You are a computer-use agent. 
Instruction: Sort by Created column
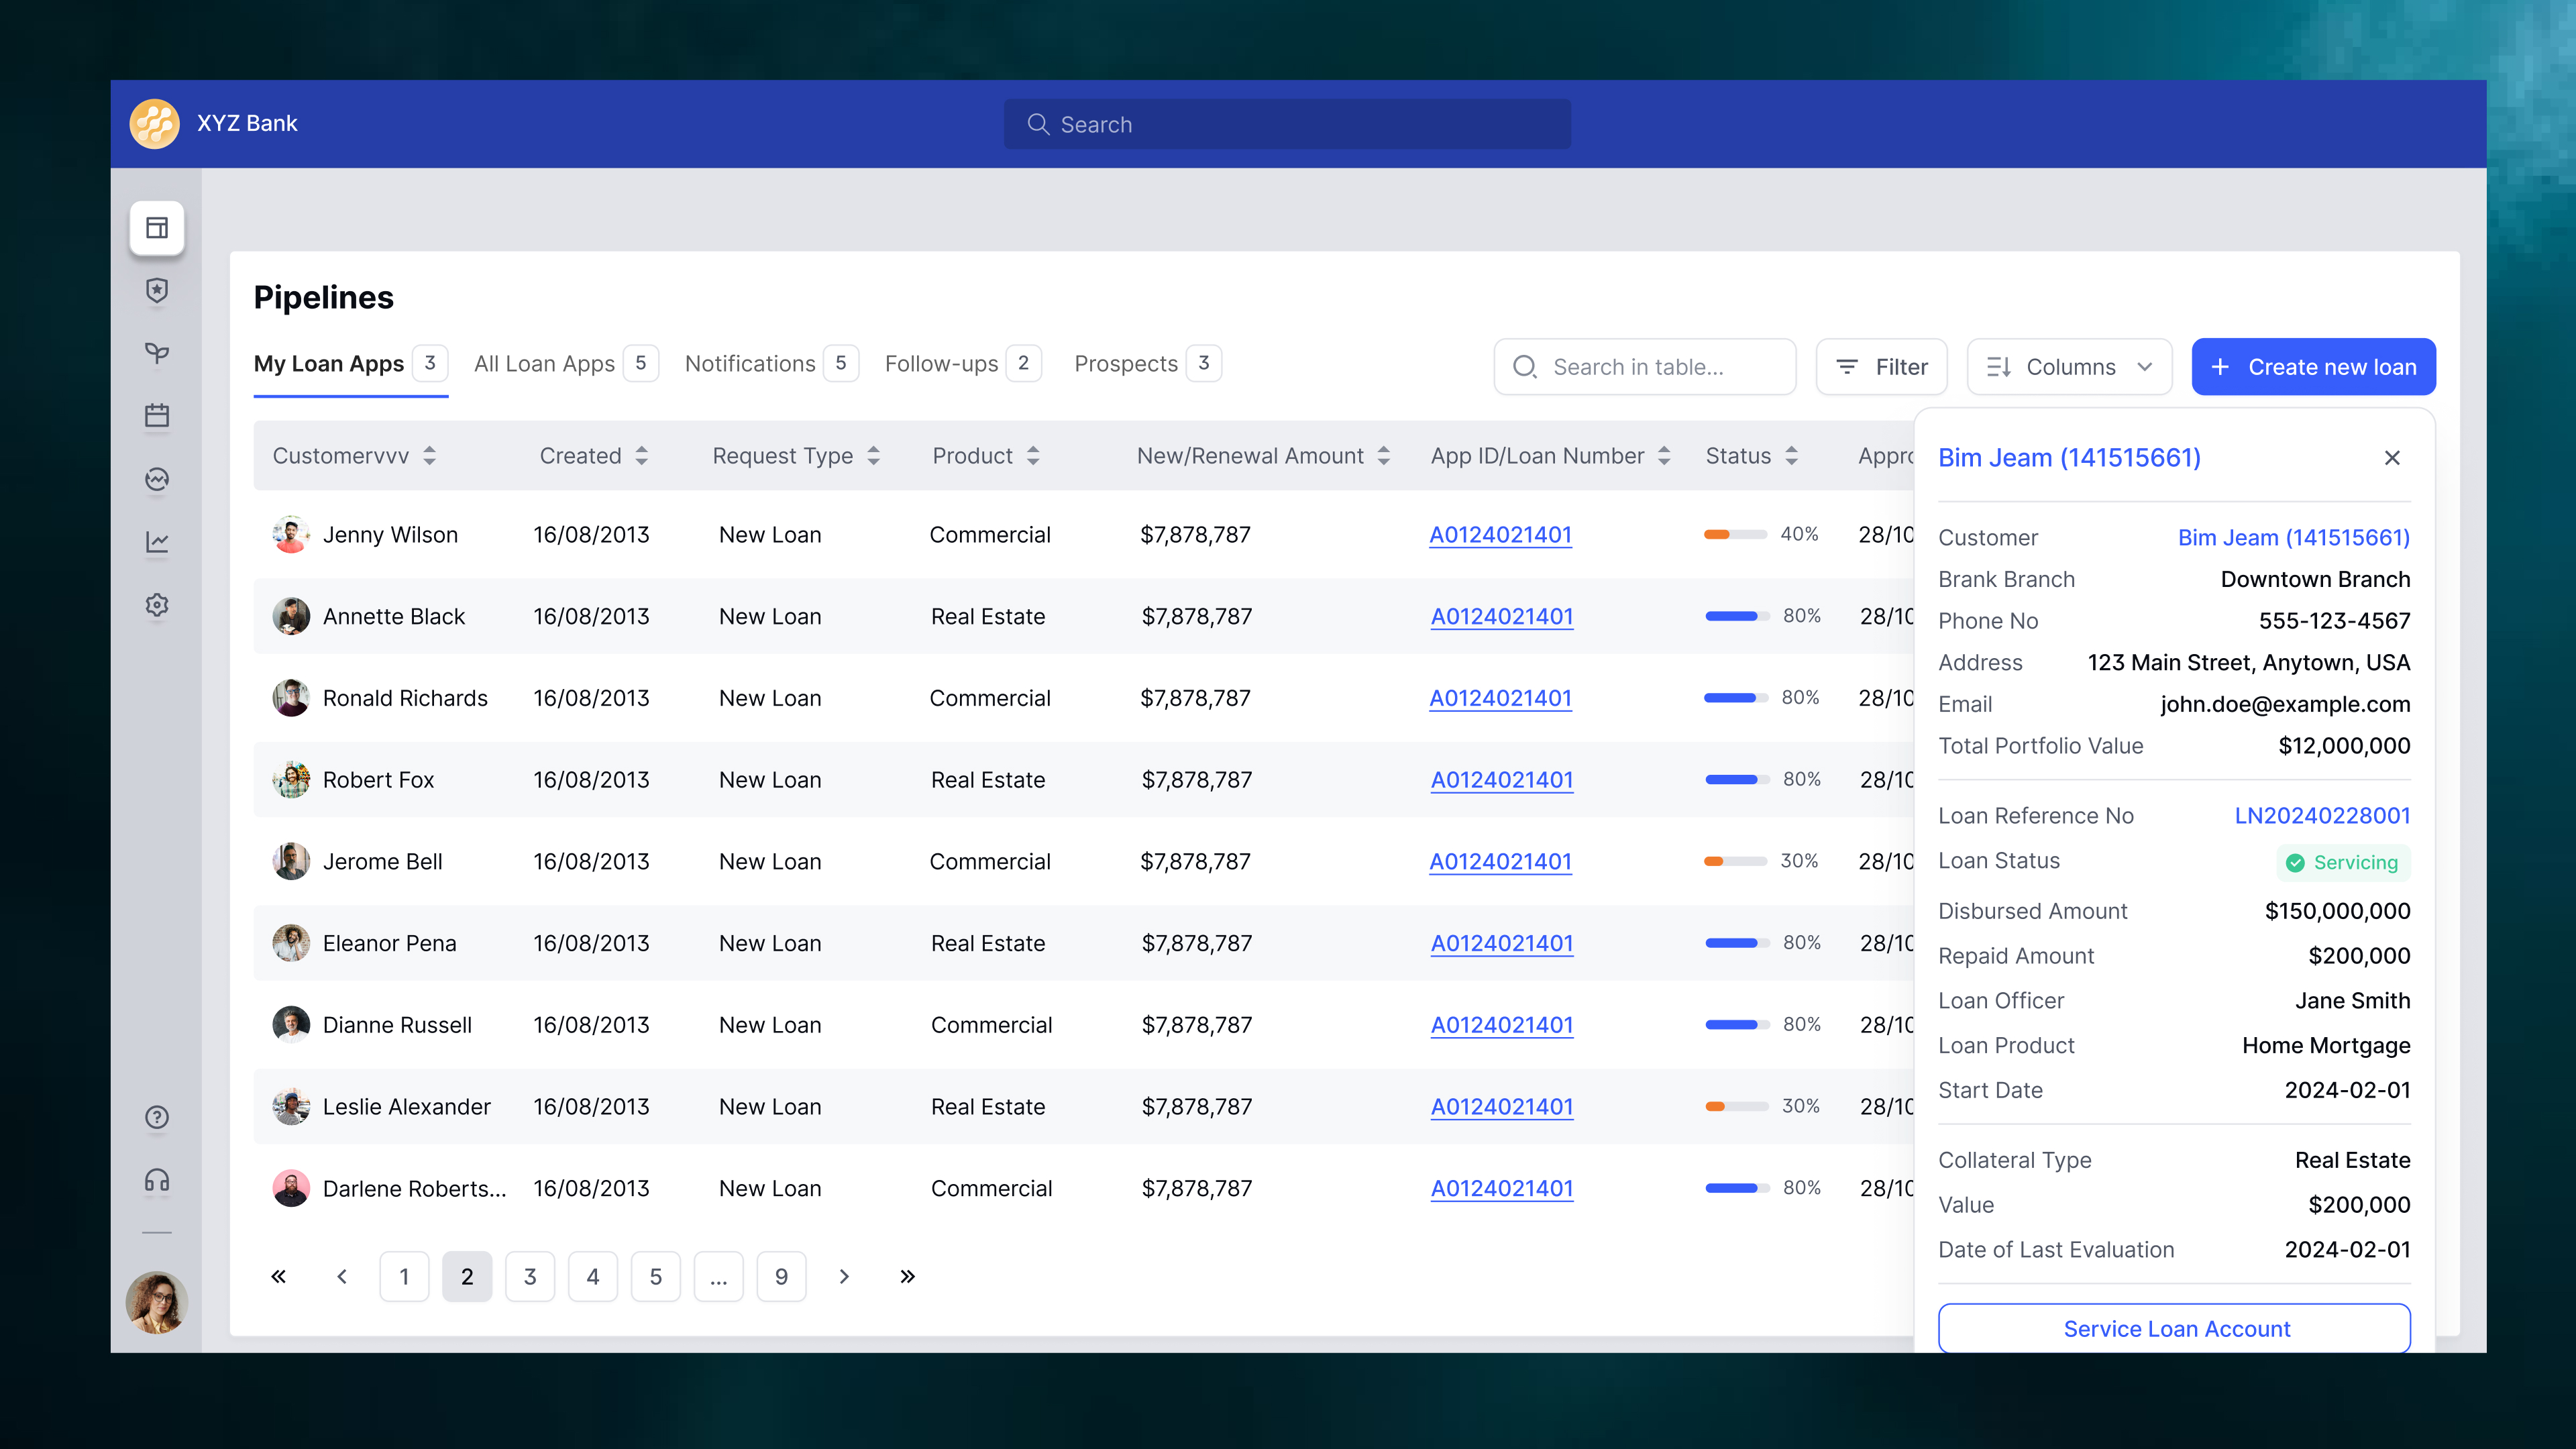click(642, 456)
